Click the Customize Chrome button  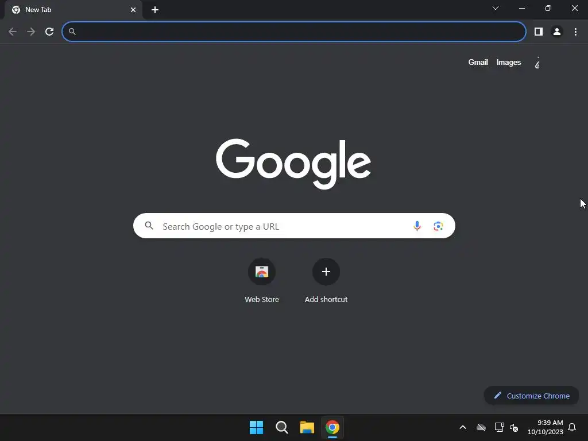pos(531,396)
